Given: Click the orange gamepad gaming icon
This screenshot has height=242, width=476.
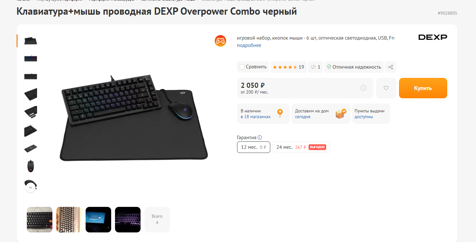Looking at the screenshot, I should (220, 41).
